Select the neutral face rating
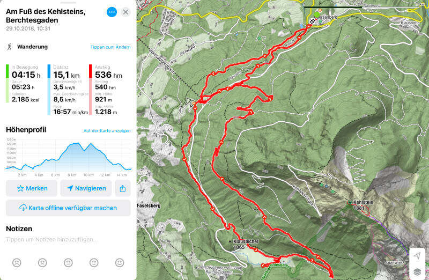Image resolution: width=429 pixels, height=280 pixels. (68, 262)
